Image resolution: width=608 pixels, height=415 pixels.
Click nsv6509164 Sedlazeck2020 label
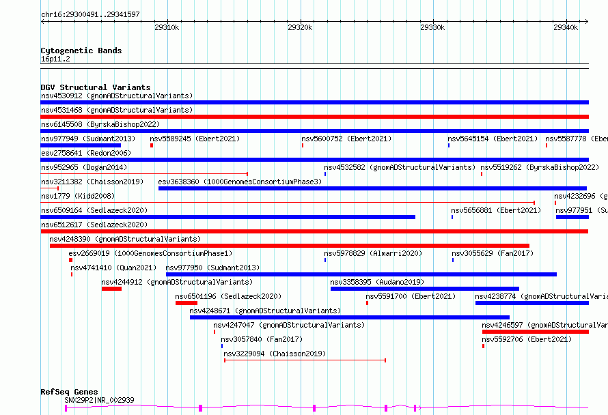click(94, 210)
